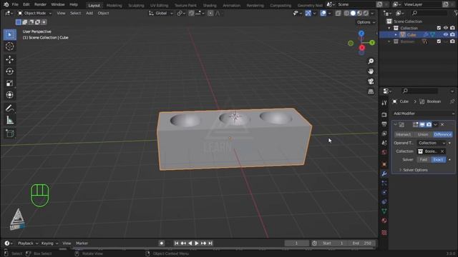The image size is (458, 257).
Task: Set Boolean operation to Union
Action: point(423,135)
